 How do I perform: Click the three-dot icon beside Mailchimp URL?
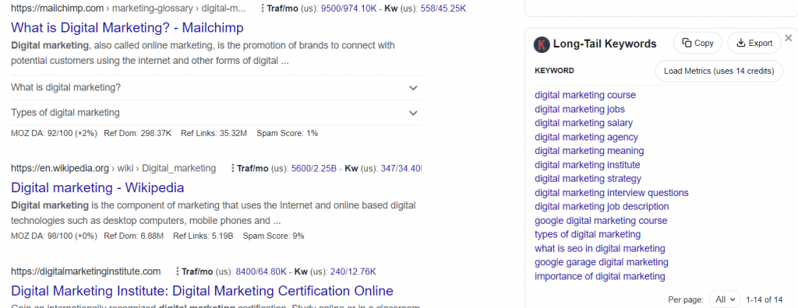[262, 9]
